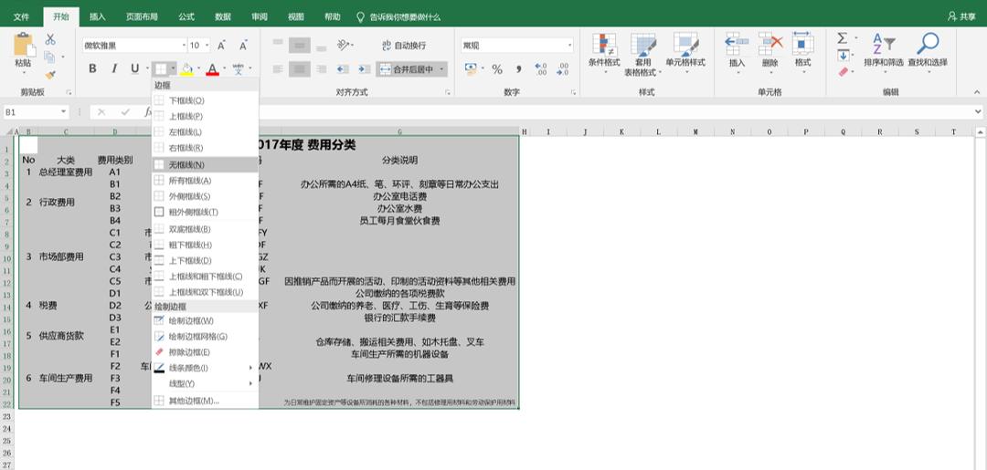The width and height of the screenshot is (987, 470).
Task: Open Line Color (线条颜色) submenu
Action: tap(206, 368)
